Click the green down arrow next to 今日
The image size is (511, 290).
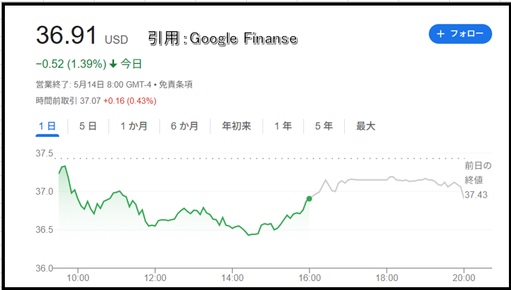pos(113,64)
